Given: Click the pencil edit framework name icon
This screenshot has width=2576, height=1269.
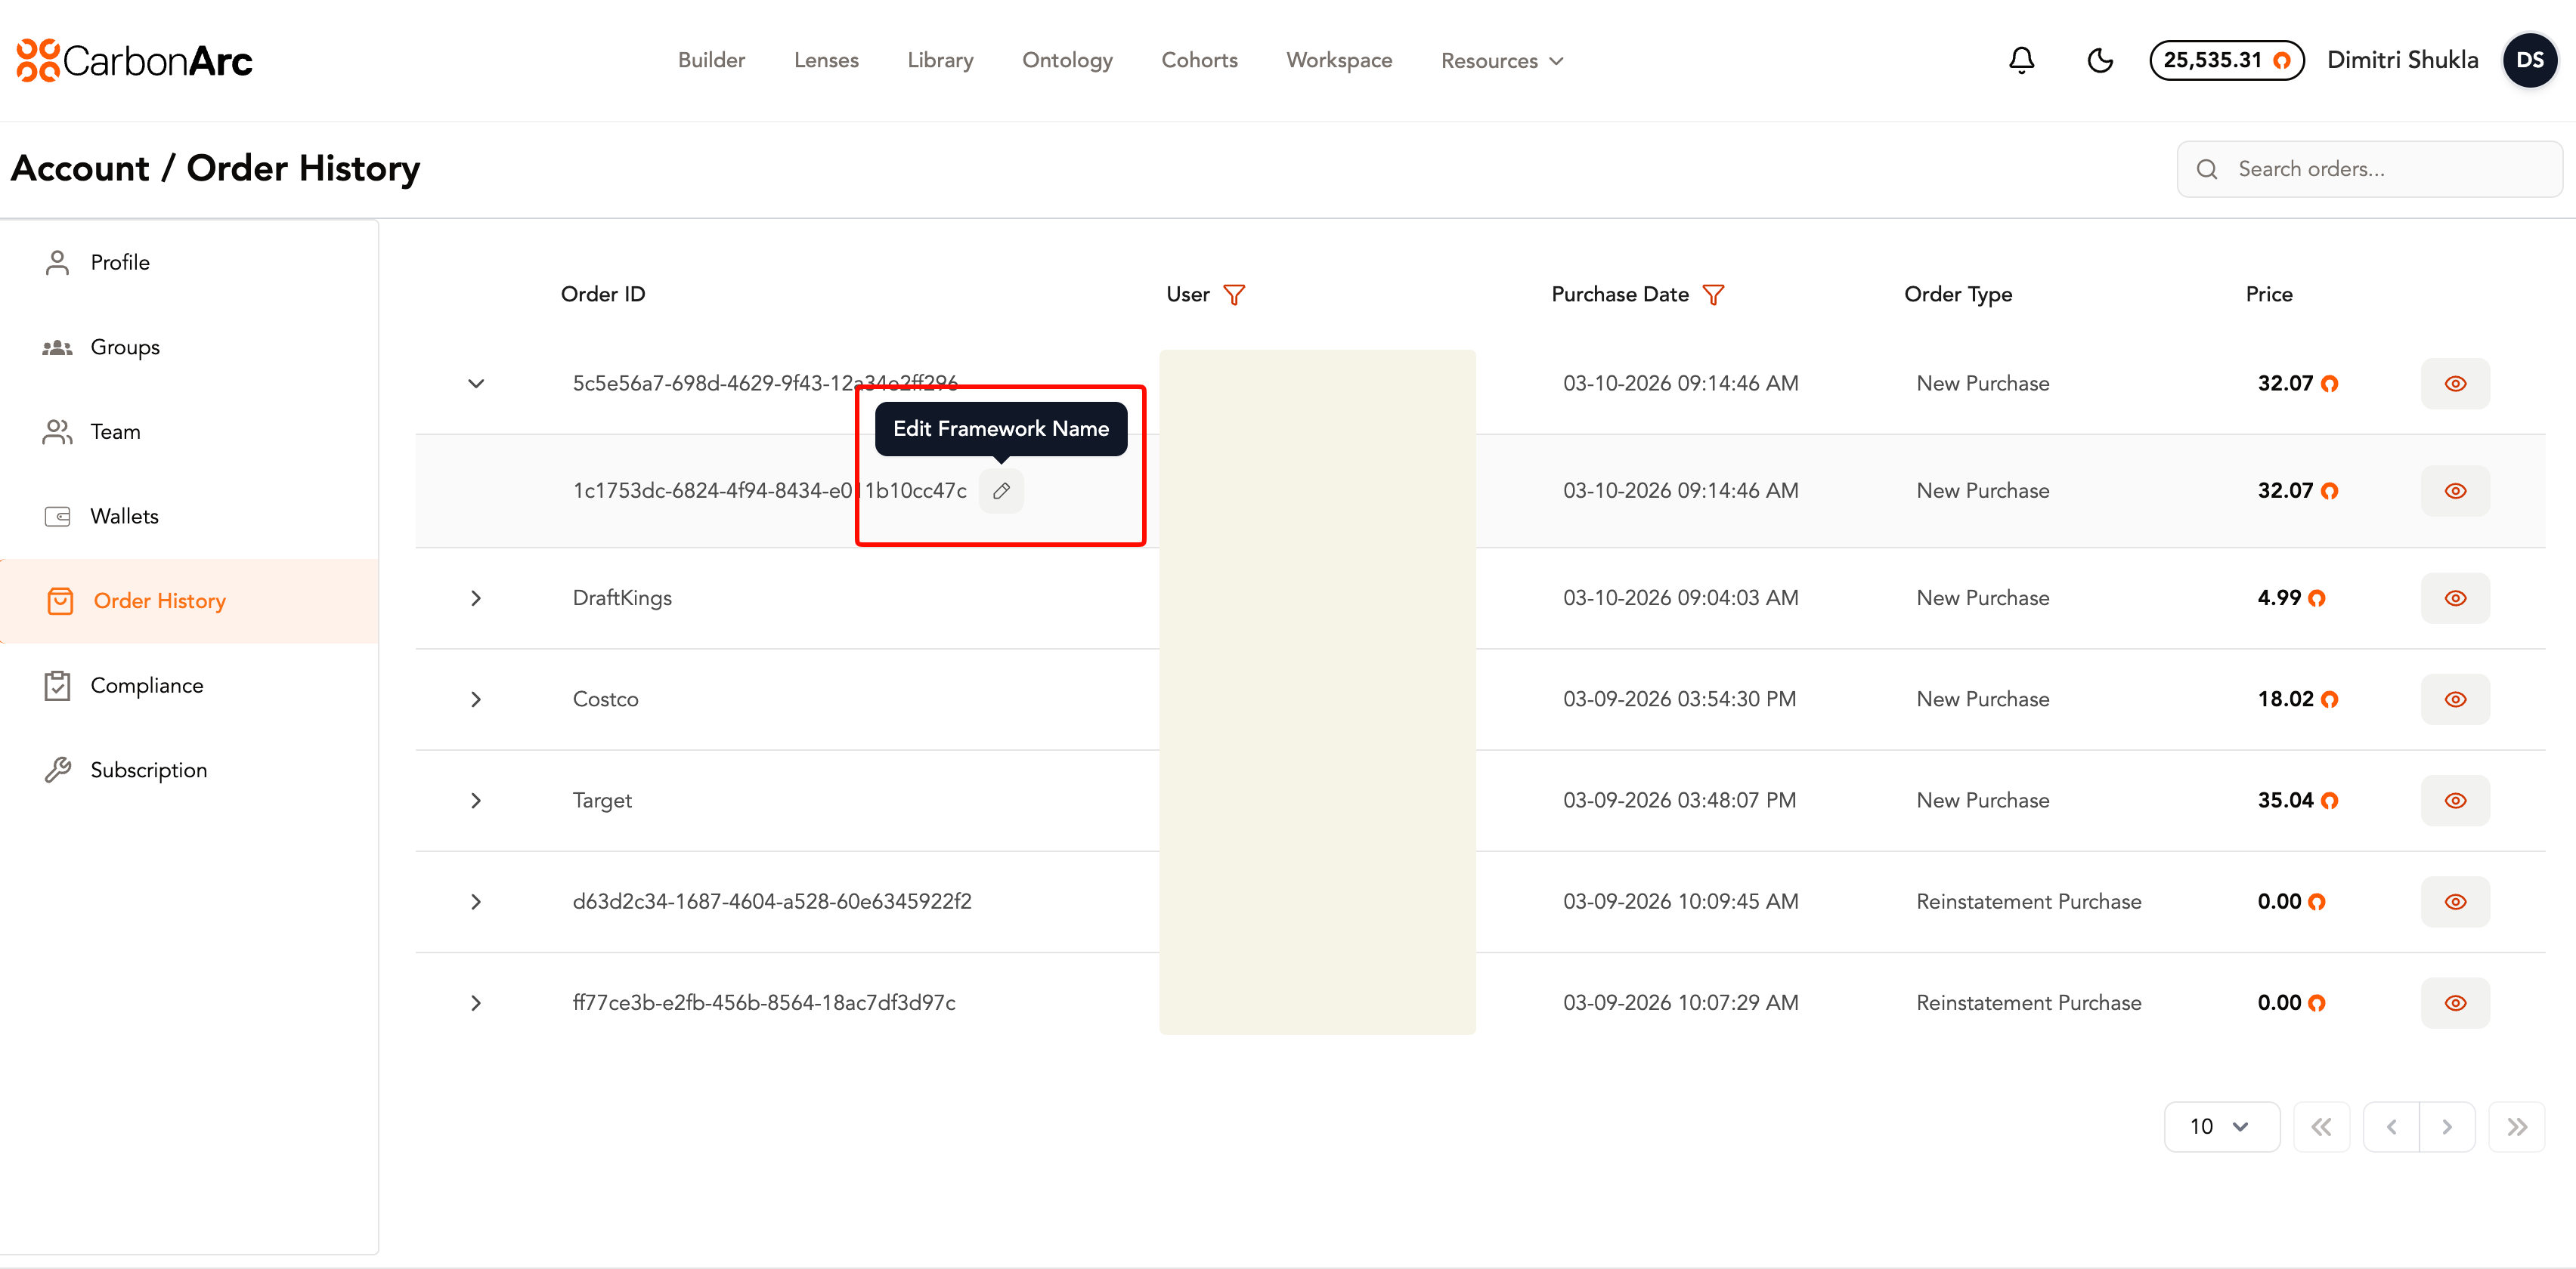Looking at the screenshot, I should point(1001,491).
